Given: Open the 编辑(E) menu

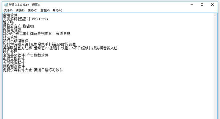Looking at the screenshot, I should point(20,10).
